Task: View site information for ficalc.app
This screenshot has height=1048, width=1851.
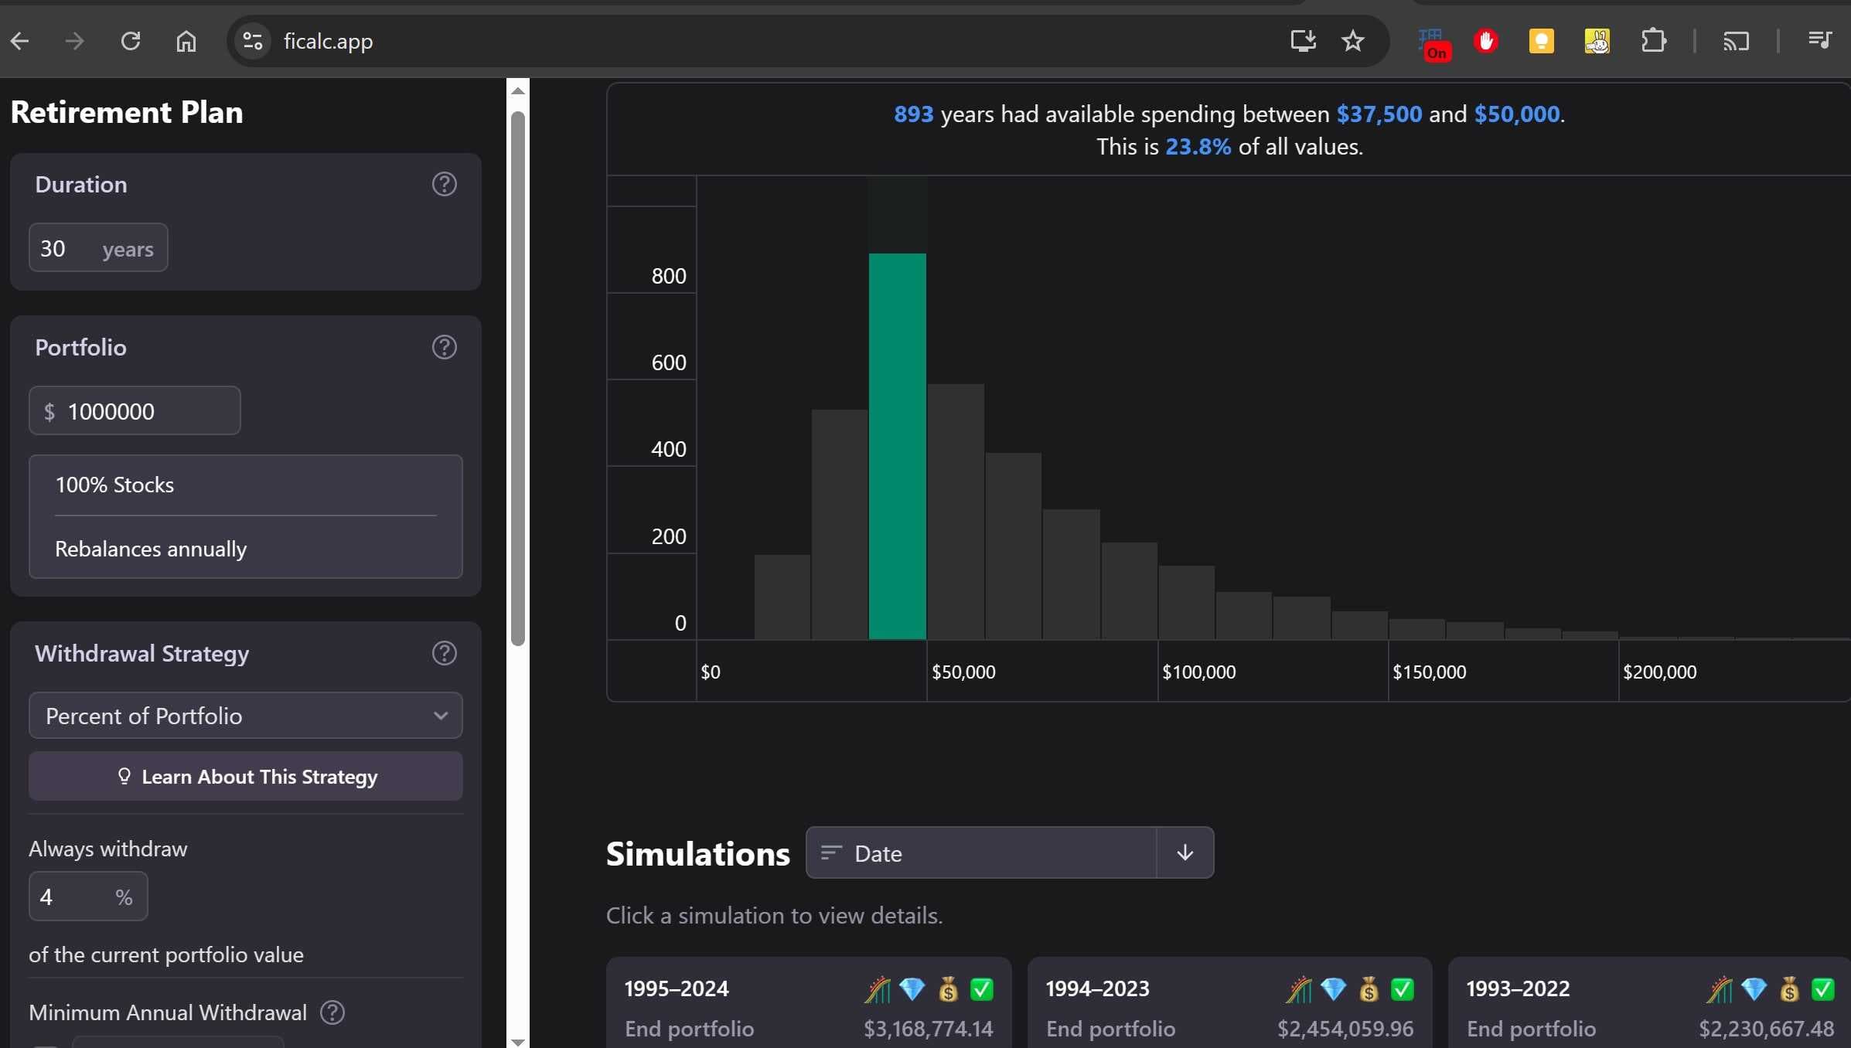Action: 253,41
